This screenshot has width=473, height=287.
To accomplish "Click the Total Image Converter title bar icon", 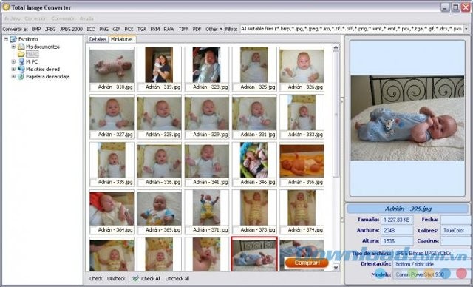I will [x=6, y=7].
